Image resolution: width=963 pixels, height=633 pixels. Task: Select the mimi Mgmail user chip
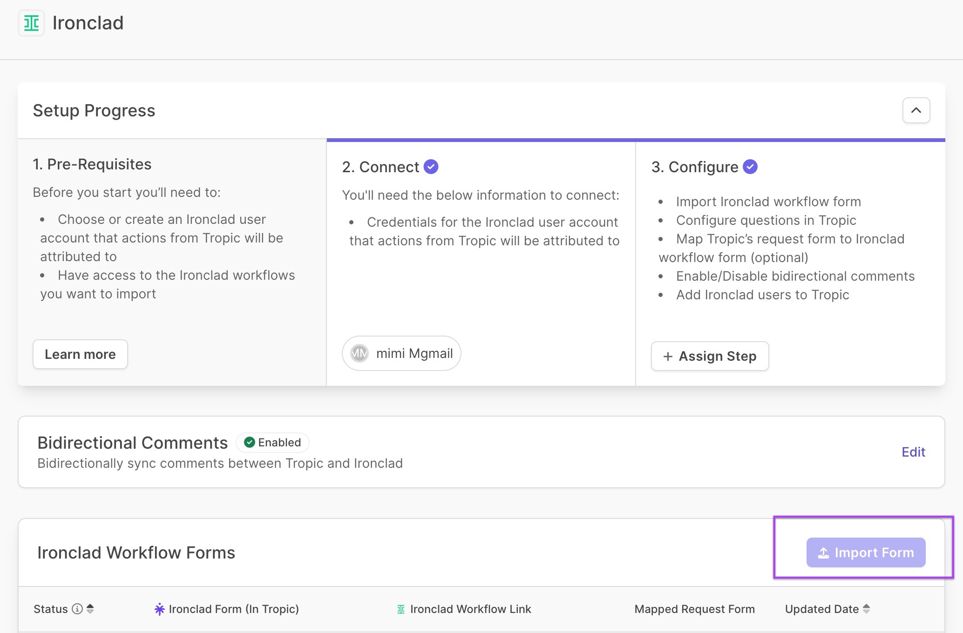click(x=401, y=353)
